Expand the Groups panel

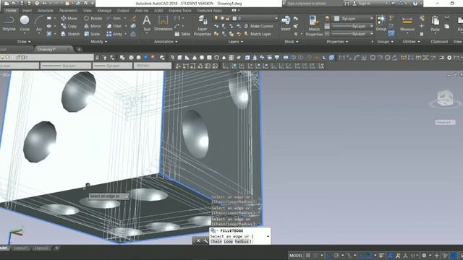(x=385, y=42)
